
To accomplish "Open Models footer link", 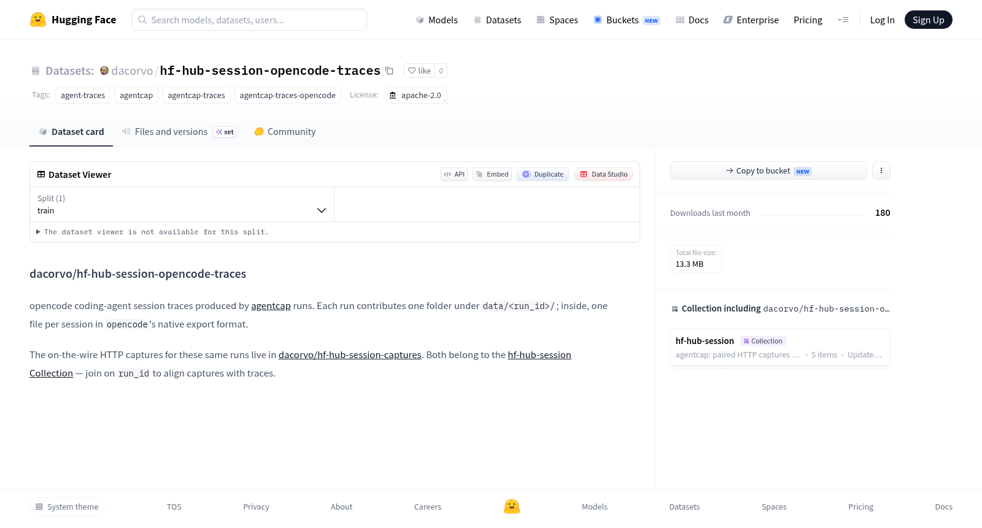I will click(595, 507).
